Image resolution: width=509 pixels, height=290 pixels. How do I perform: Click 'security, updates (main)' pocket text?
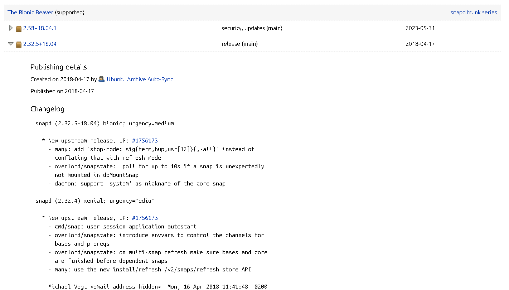pyautogui.click(x=252, y=28)
